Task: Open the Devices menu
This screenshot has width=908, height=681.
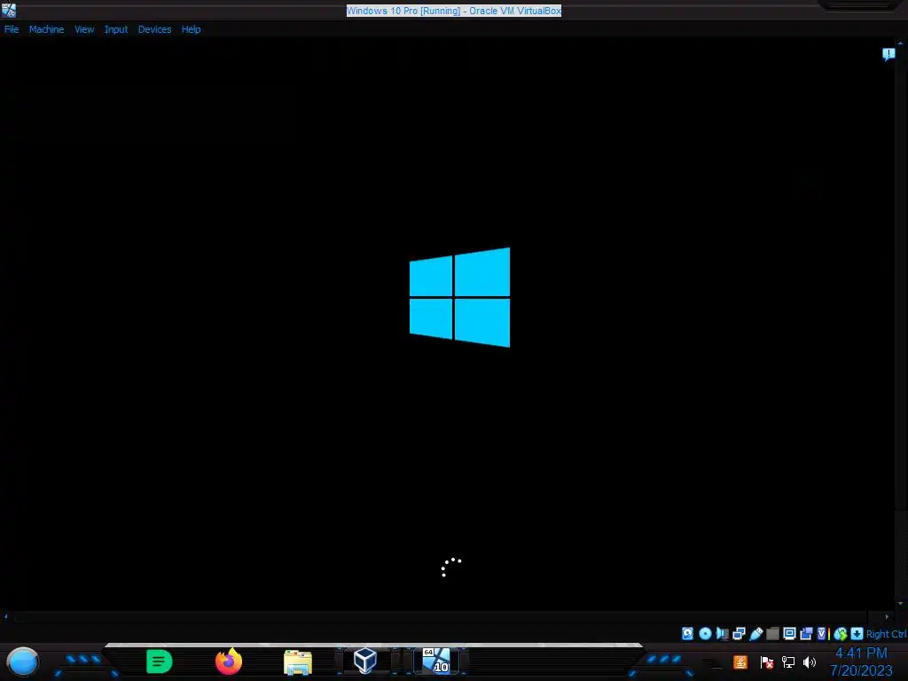Action: tap(154, 29)
